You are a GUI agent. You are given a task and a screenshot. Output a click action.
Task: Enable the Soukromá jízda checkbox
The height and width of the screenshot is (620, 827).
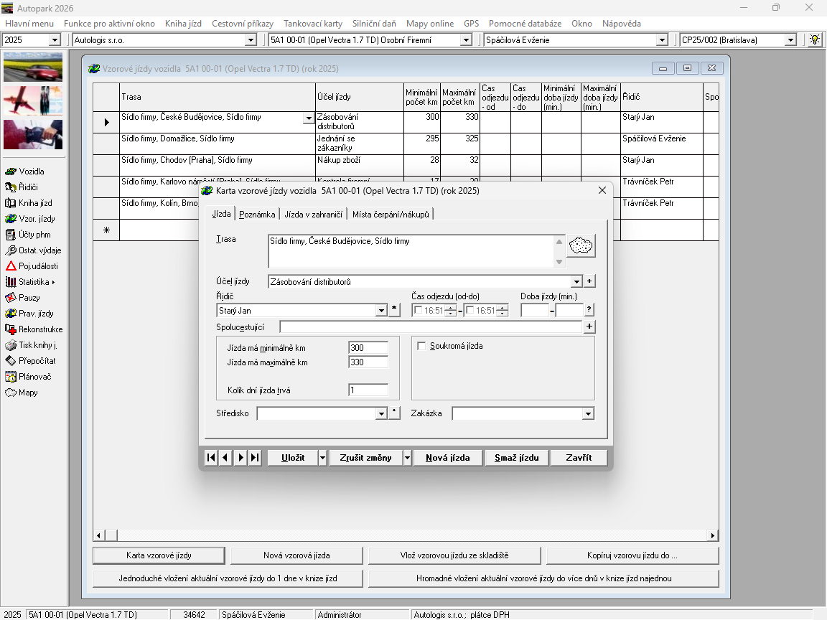pos(421,346)
